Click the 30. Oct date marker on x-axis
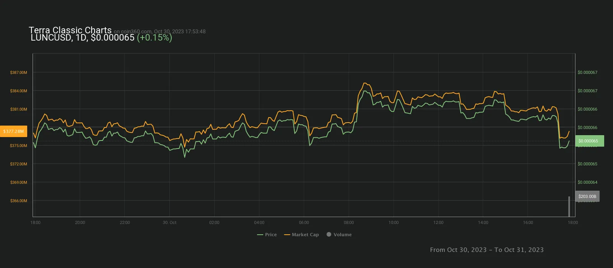 point(169,222)
